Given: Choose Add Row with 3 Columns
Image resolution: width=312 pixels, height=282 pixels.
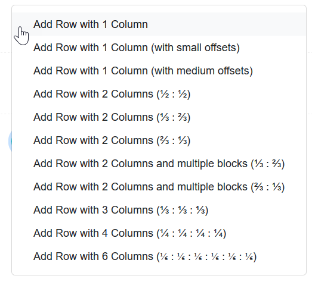Looking at the screenshot, I should pyautogui.click(x=159, y=210).
